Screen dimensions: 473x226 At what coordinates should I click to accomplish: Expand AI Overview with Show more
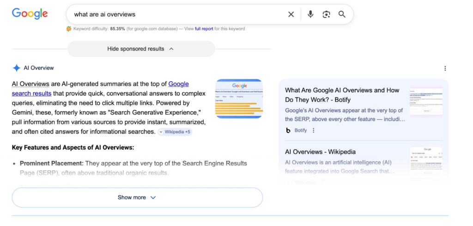(x=137, y=197)
